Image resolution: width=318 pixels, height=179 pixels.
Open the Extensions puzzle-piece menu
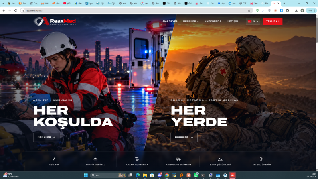[x=288, y=10]
